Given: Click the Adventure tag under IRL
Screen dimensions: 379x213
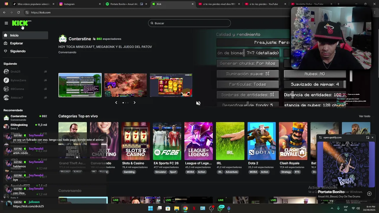Looking at the screenshot, I should pos(232,172).
